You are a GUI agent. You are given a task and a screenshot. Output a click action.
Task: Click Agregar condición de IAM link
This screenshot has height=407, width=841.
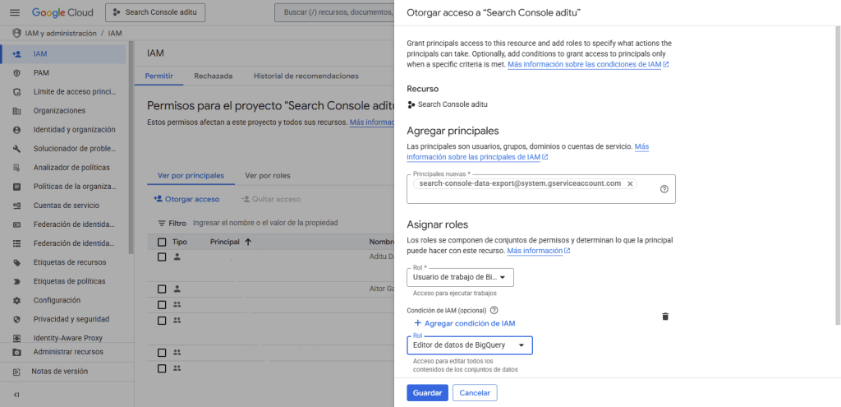pos(464,324)
